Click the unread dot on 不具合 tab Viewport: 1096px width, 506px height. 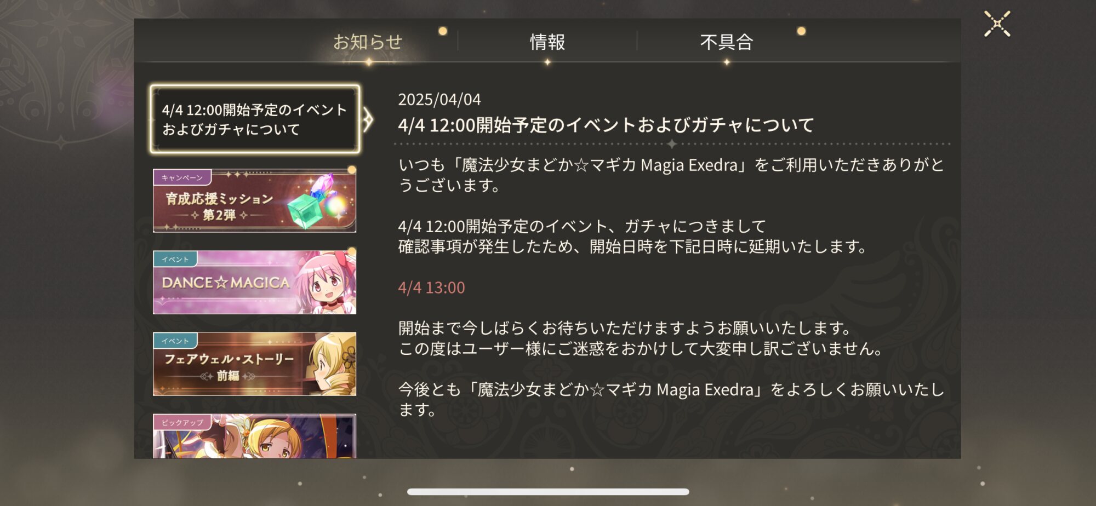[x=801, y=31]
